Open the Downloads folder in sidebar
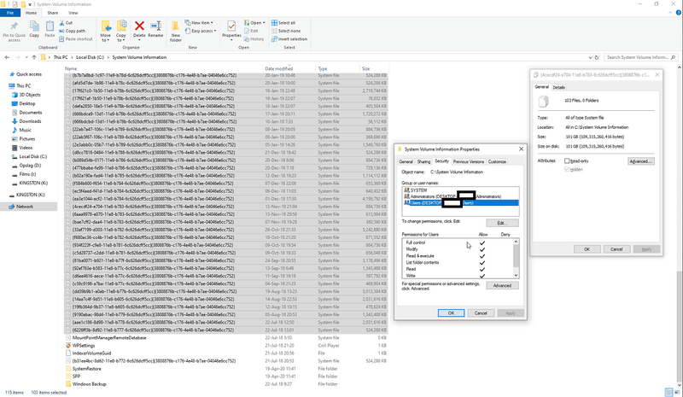Viewport: 683px width, 397px height. click(30, 120)
